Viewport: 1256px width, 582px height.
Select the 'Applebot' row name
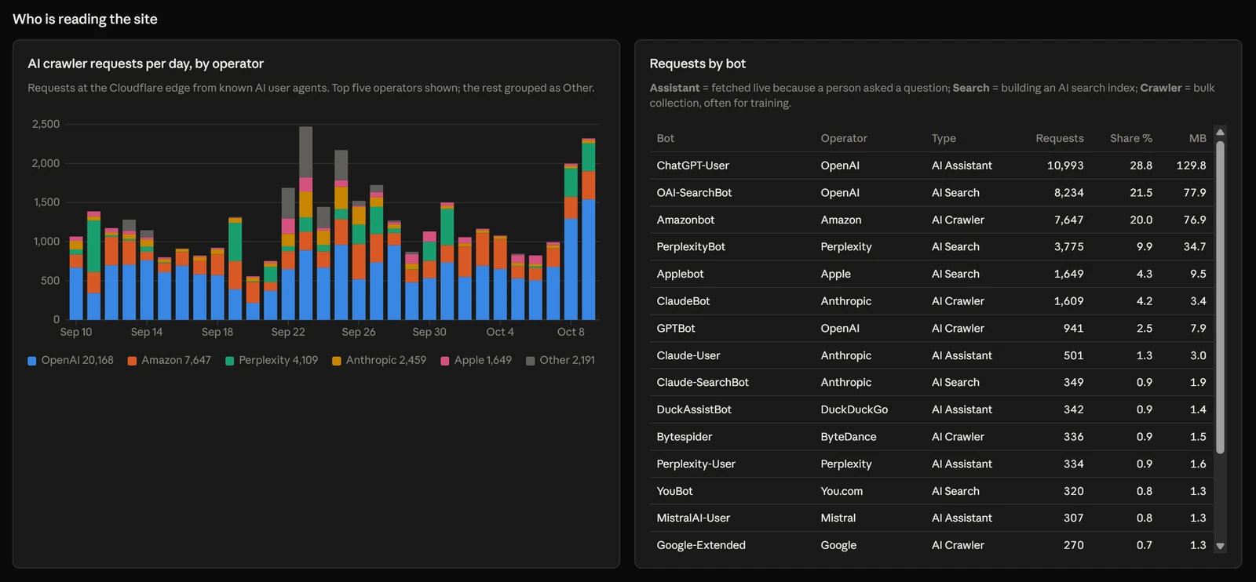[681, 274]
